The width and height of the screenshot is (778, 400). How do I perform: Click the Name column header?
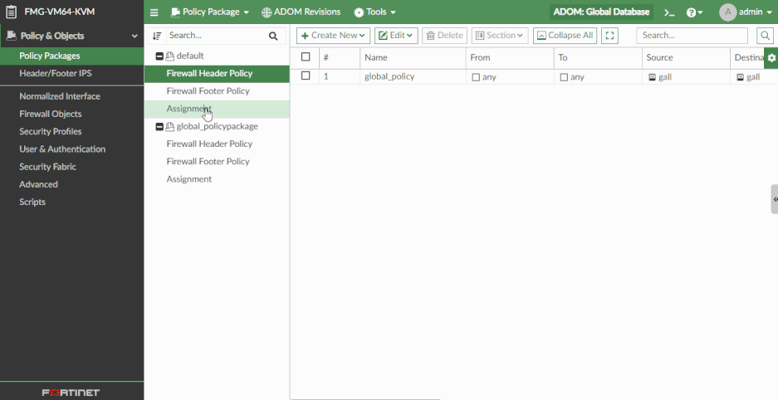[413, 57]
